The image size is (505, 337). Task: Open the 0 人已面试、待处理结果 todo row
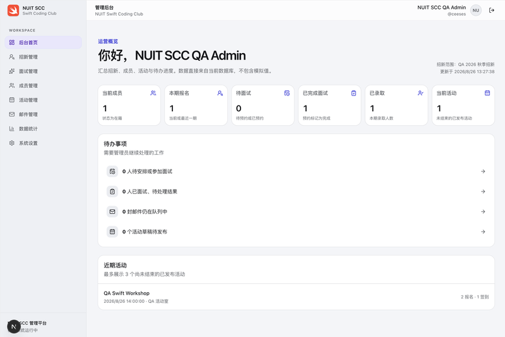[296, 192]
